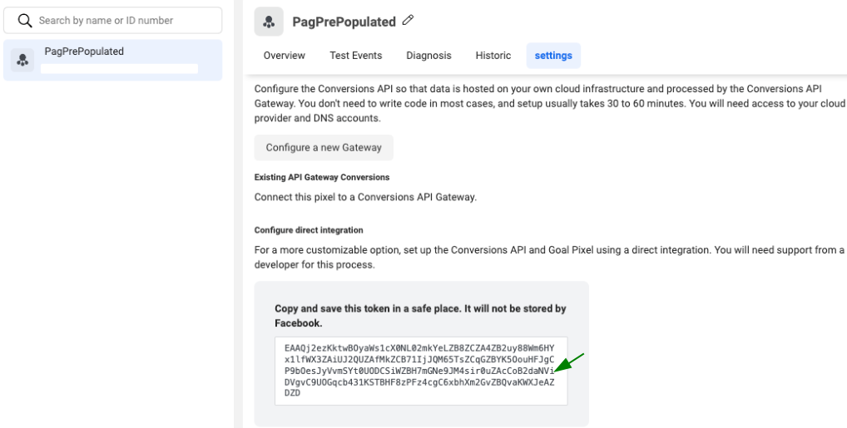Switch to the Overview tab
Screen dimensions: 847x428
coord(284,56)
